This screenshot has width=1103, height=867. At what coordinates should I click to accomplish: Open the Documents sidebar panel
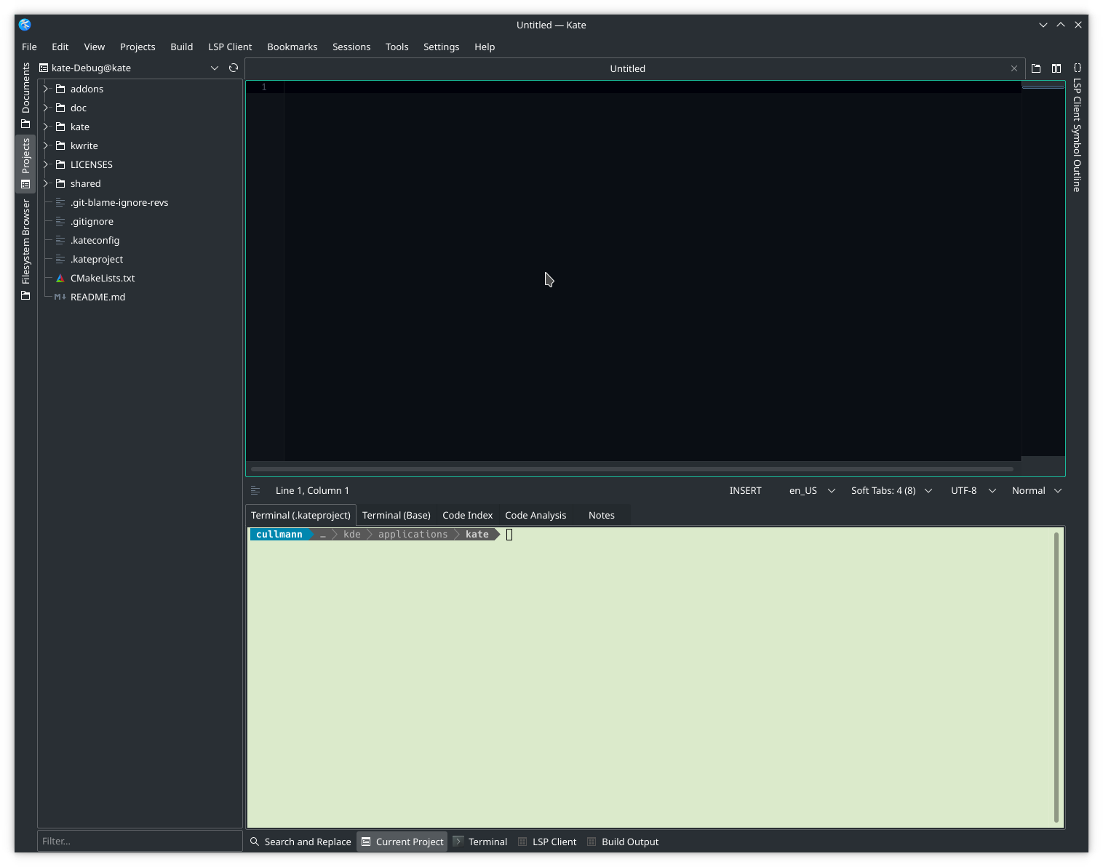click(x=25, y=95)
